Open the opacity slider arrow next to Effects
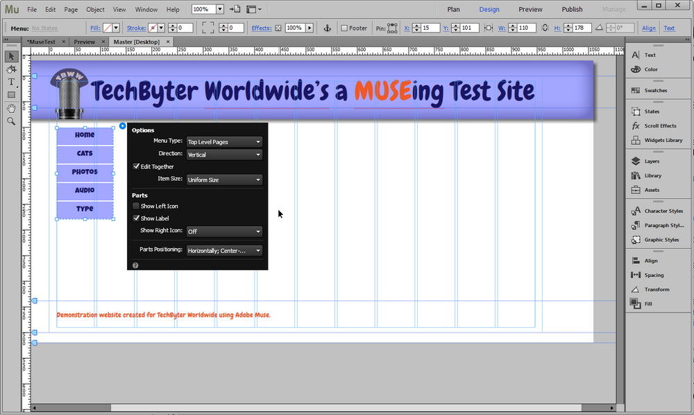694x415 pixels. click(310, 28)
